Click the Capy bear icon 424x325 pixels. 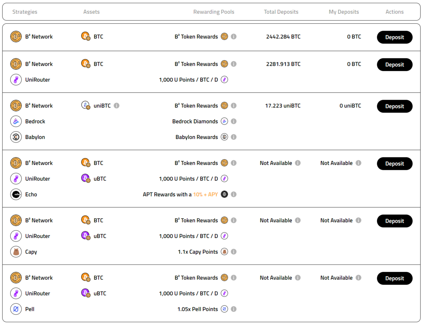click(x=16, y=252)
